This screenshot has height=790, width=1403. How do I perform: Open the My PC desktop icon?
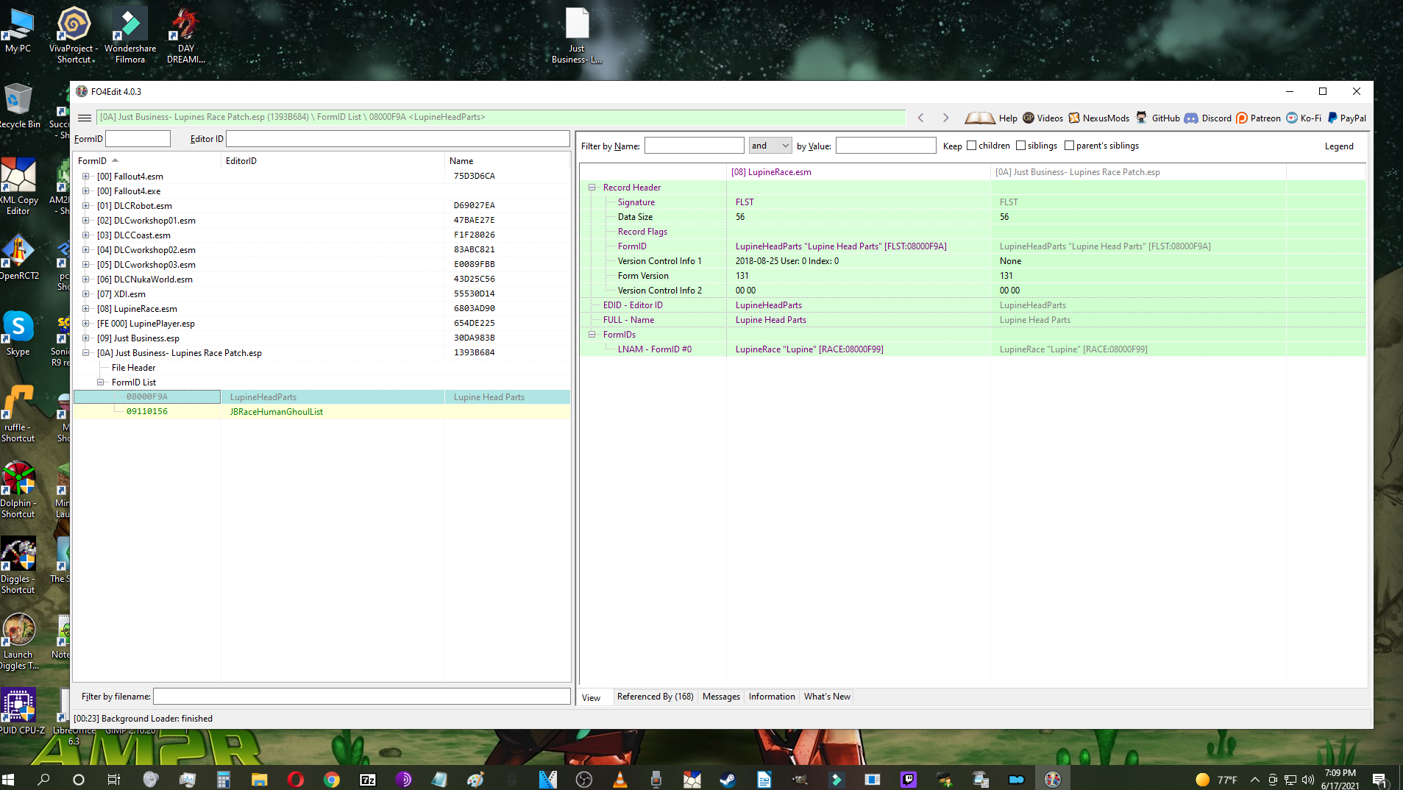point(18,31)
